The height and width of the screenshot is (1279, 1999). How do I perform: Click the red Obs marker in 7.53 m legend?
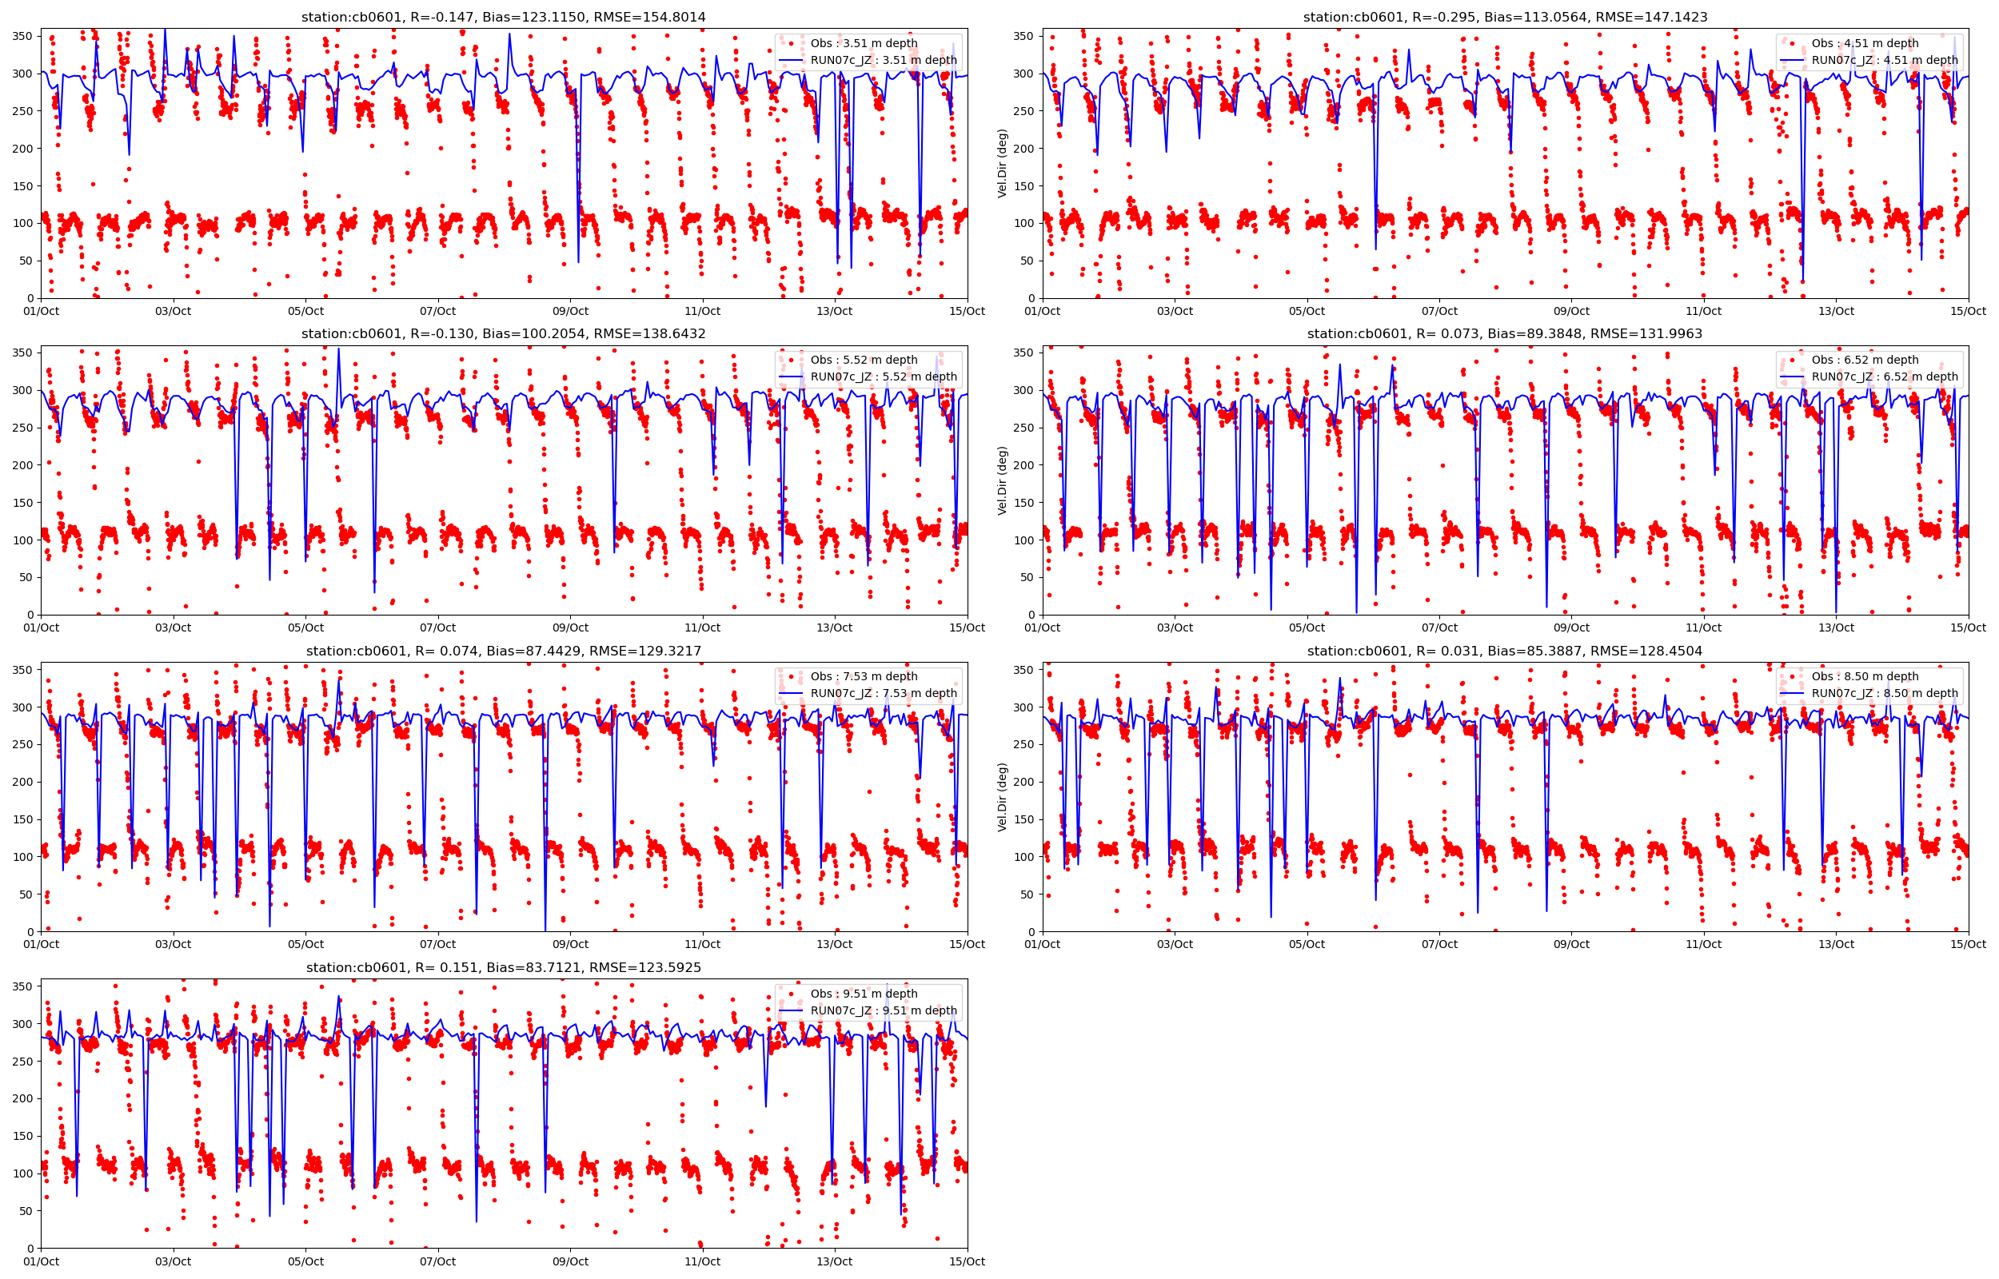[x=792, y=676]
